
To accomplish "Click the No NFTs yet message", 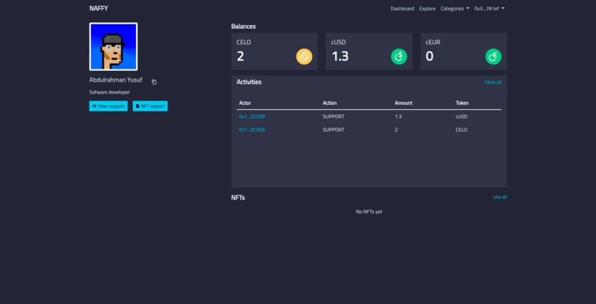I will [369, 212].
